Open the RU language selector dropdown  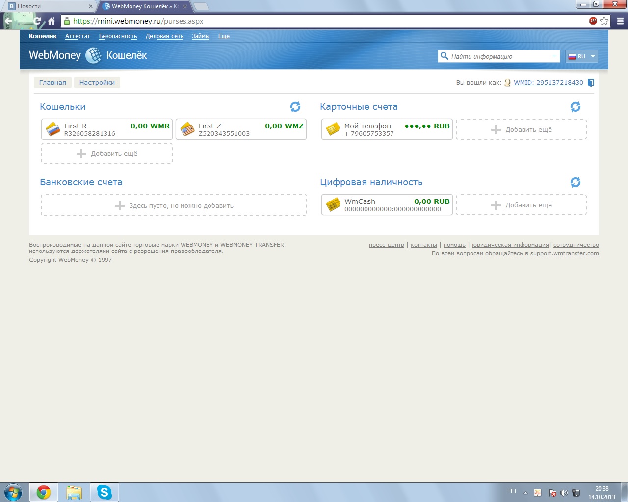[x=582, y=56]
